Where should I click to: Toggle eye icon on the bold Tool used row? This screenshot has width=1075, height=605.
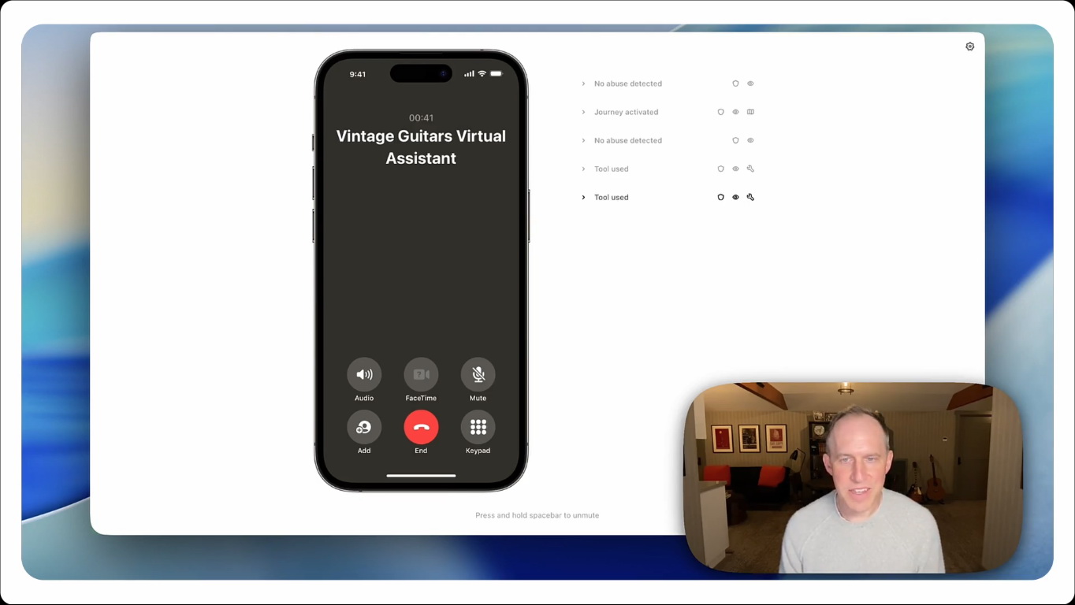(735, 198)
